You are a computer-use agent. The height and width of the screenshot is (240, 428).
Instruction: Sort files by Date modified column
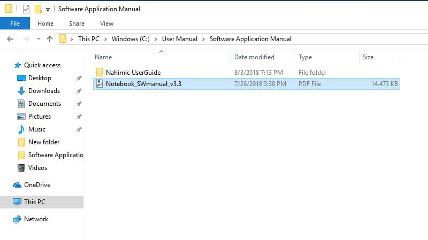click(254, 57)
